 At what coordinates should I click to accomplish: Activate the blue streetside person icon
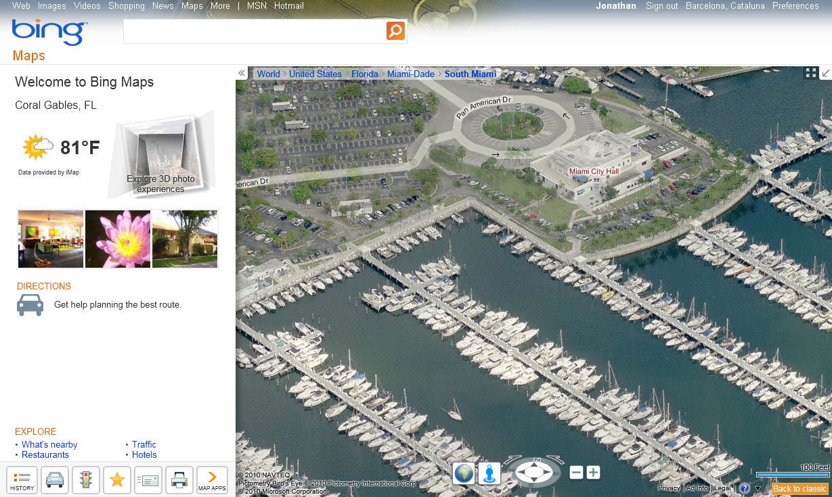pyautogui.click(x=489, y=473)
